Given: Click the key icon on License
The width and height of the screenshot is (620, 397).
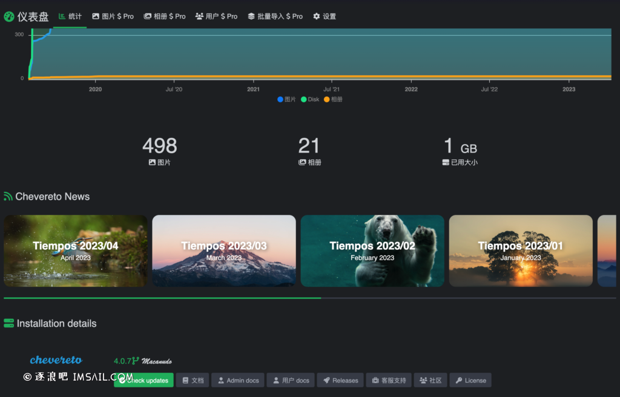Looking at the screenshot, I should pyautogui.click(x=459, y=381).
